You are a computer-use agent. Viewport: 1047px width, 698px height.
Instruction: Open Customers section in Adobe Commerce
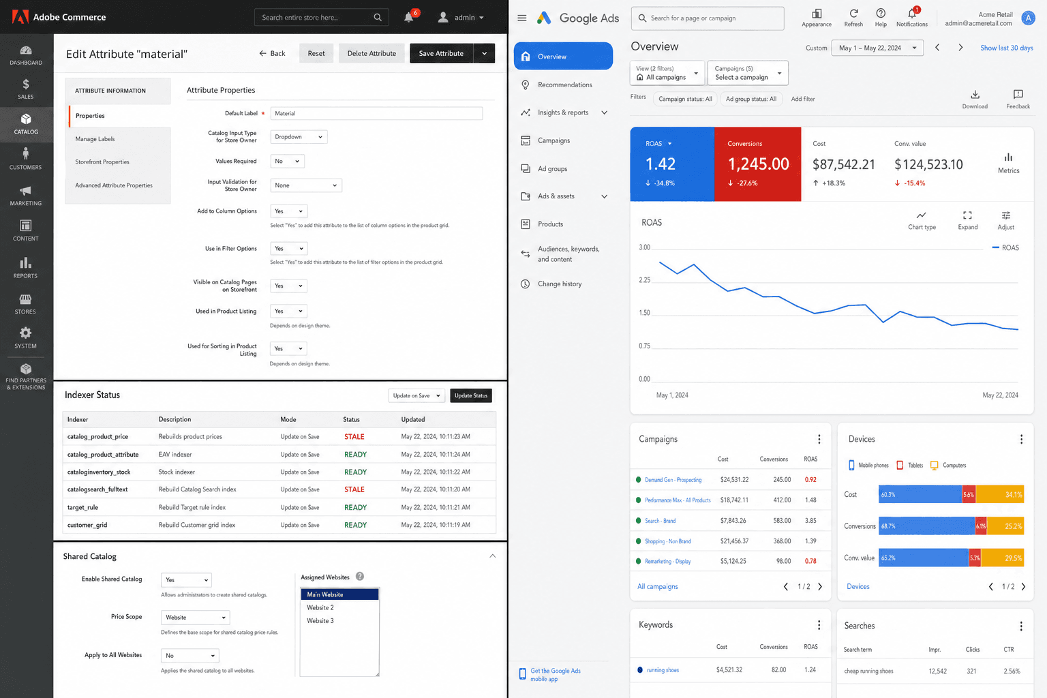(x=26, y=159)
